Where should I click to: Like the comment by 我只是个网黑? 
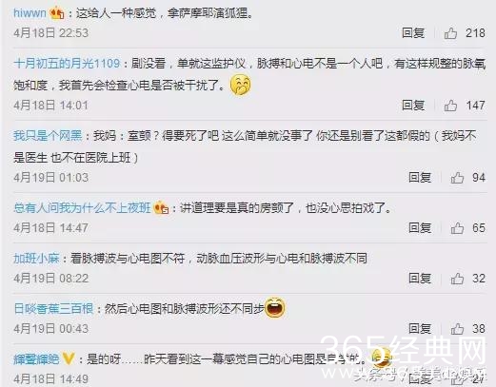pyautogui.click(x=457, y=178)
